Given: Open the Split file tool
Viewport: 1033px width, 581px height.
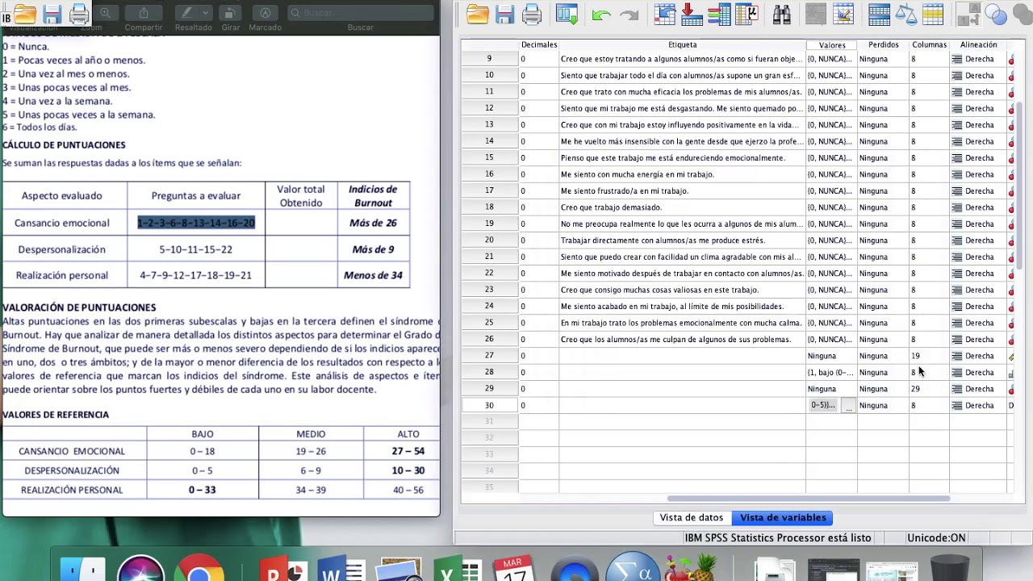Looking at the screenshot, I should click(879, 14).
